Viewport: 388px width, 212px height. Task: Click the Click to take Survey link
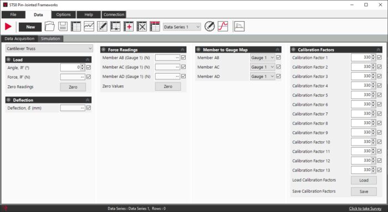pos(365,209)
